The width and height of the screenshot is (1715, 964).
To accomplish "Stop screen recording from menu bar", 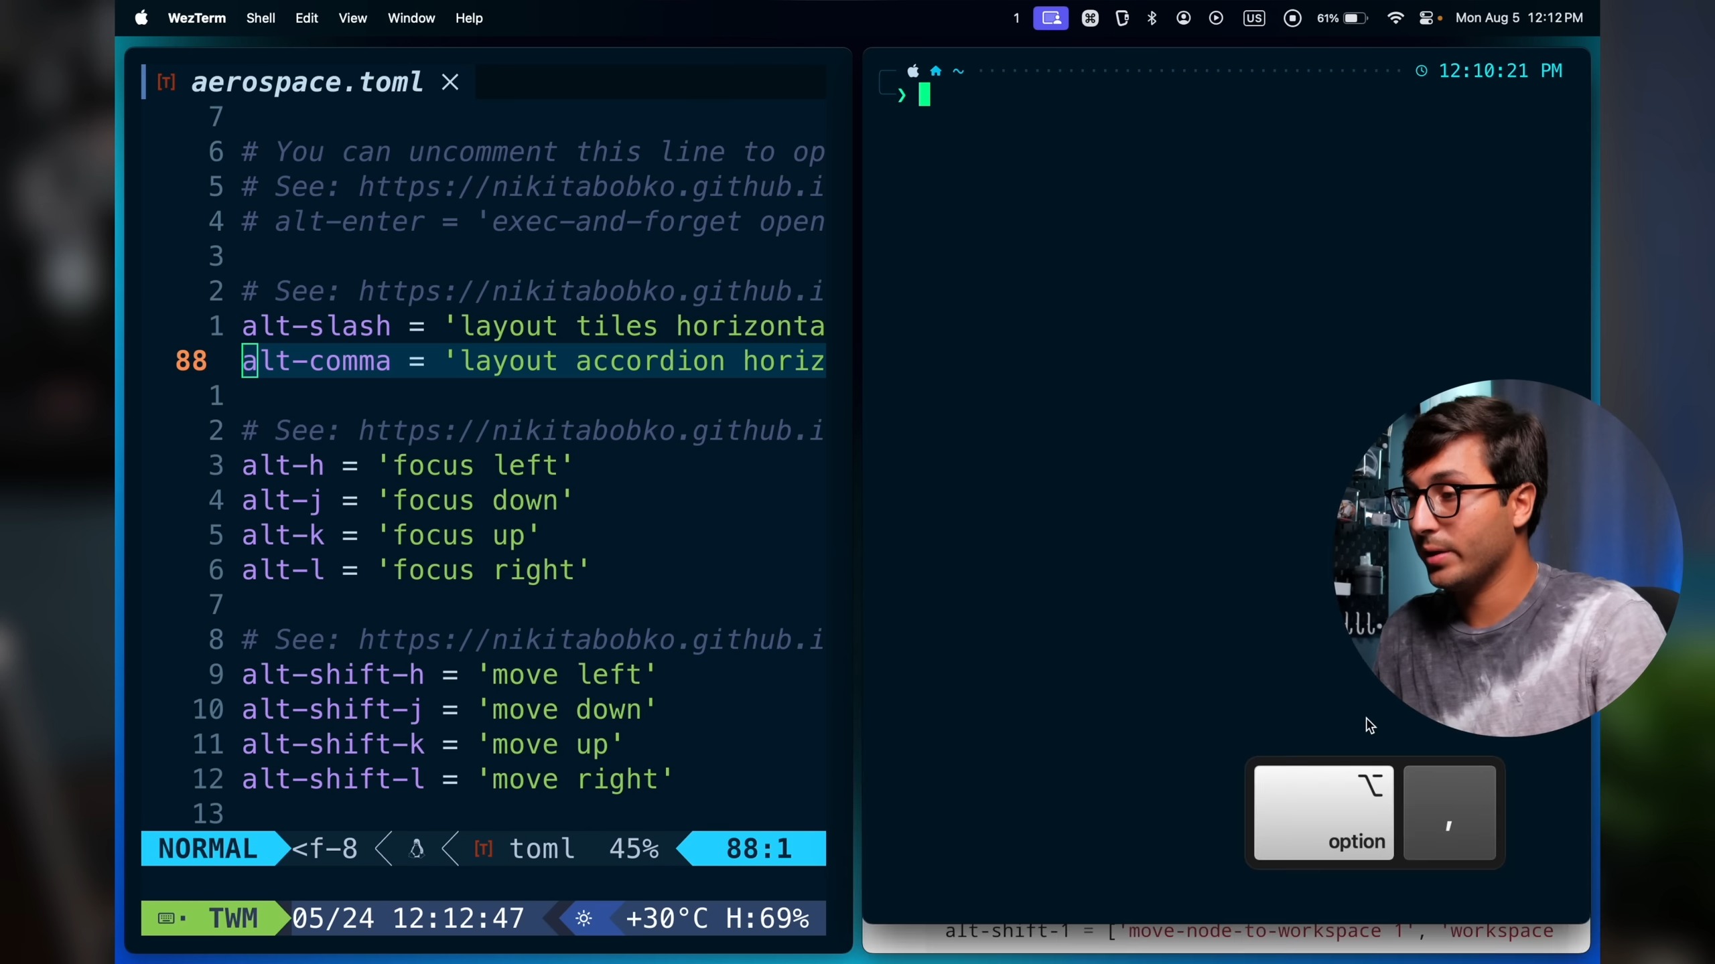I will [1292, 18].
